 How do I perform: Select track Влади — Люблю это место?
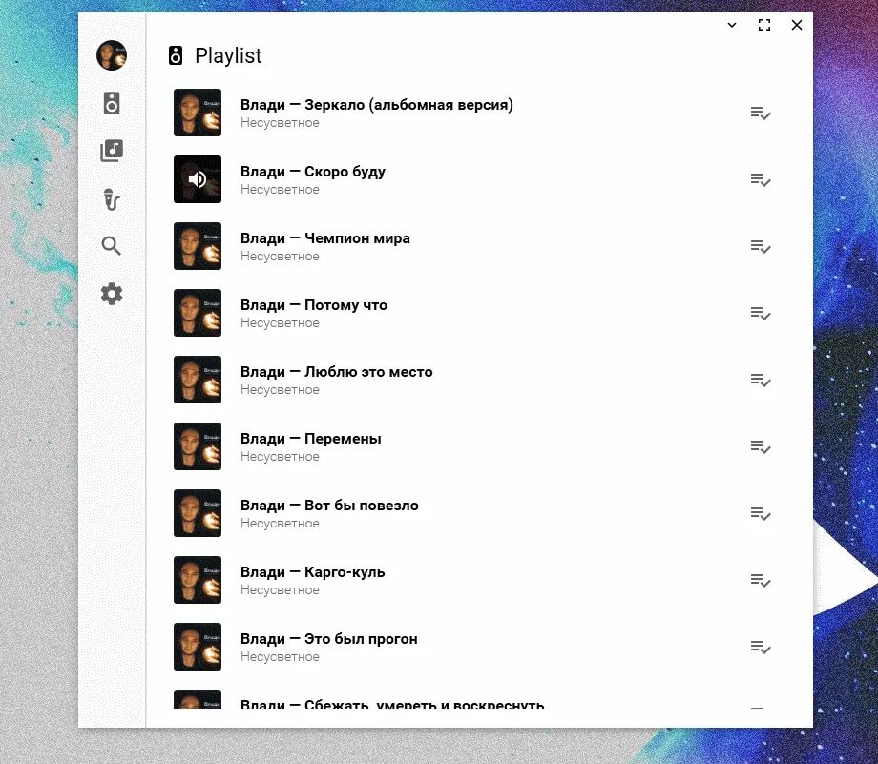337,372
